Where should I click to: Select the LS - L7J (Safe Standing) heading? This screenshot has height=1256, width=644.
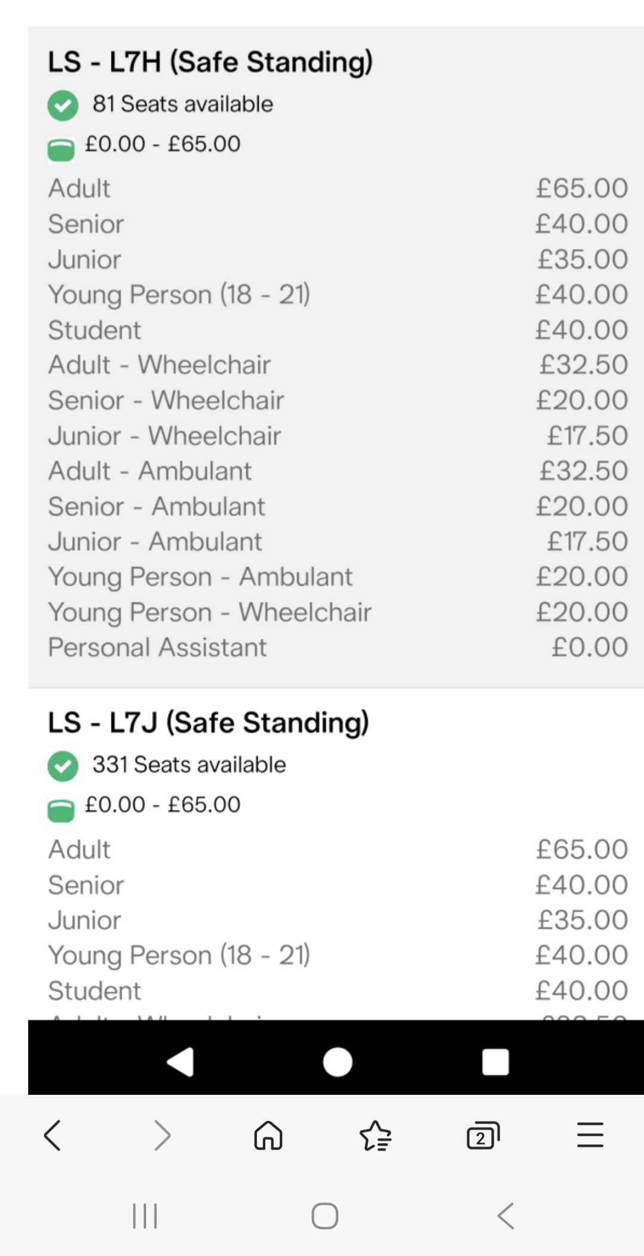click(x=208, y=722)
